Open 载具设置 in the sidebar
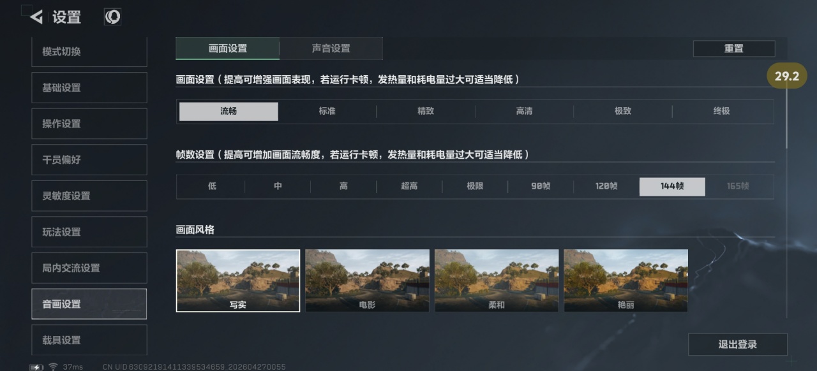The image size is (817, 371). (89, 340)
